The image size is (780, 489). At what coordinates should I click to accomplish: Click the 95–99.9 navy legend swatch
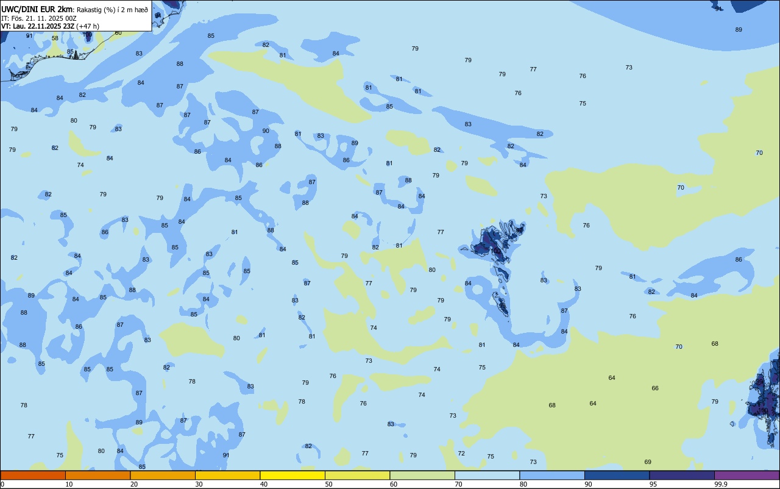point(682,475)
